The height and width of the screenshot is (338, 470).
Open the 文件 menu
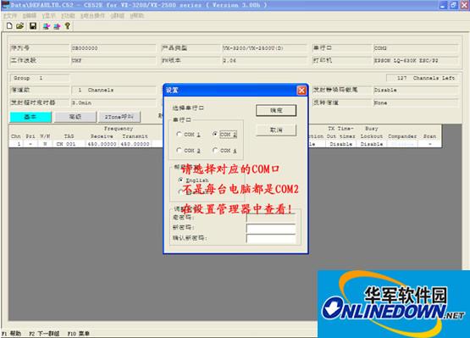tap(11, 15)
